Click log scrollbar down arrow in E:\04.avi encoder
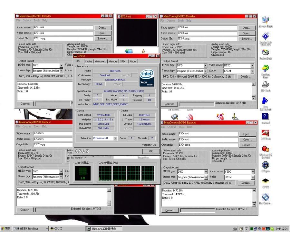The width and height of the screenshot is (290, 232). coord(254,204)
